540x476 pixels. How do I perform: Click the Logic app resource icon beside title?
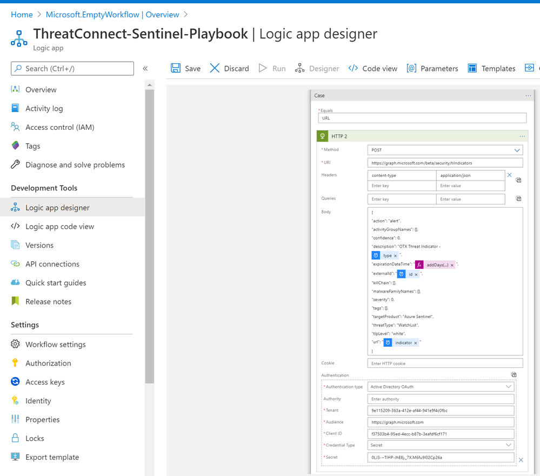click(x=19, y=38)
